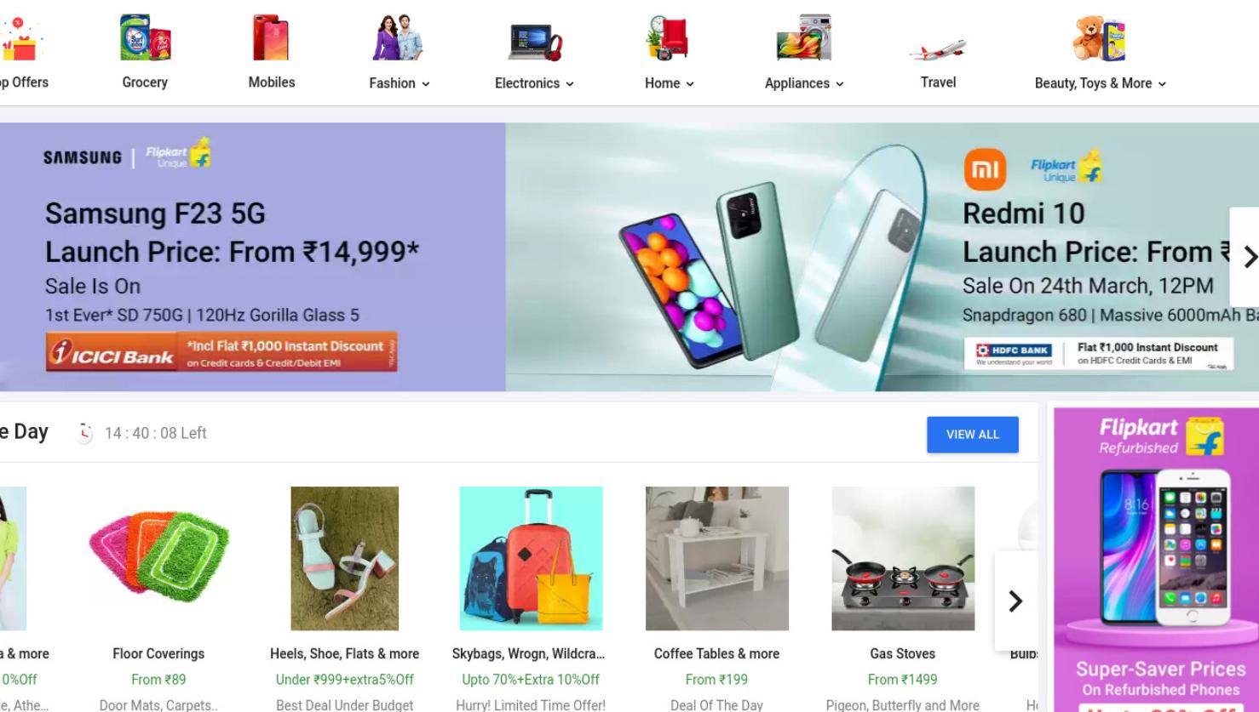This screenshot has width=1259, height=712.
Task: Show next deals using the right chevron
Action: tap(1015, 601)
